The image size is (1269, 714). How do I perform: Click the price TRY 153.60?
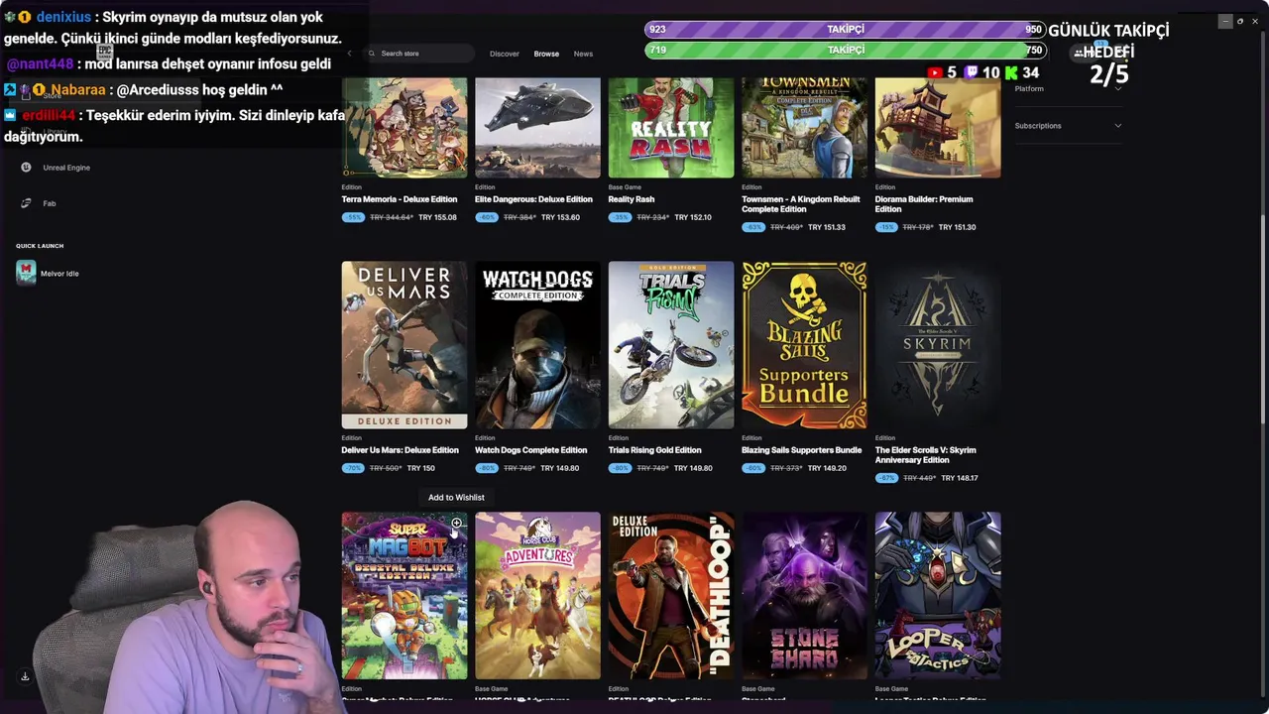pos(561,217)
